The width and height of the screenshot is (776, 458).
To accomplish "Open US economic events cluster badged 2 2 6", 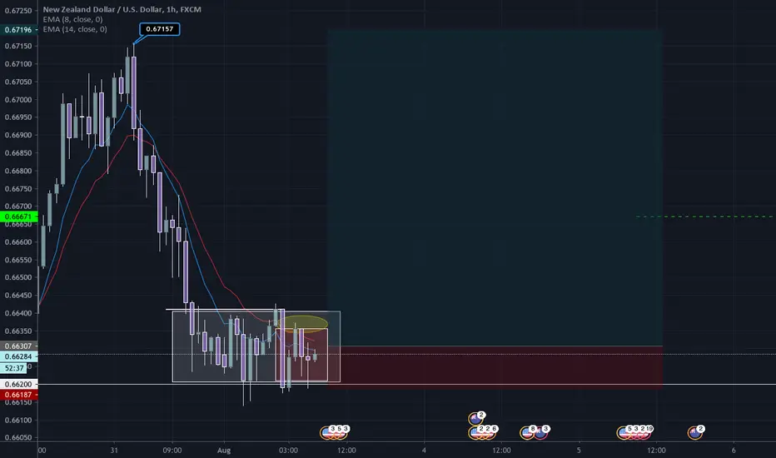I will coord(483,432).
